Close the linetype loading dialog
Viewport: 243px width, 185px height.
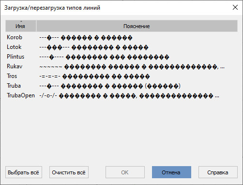click(x=235, y=7)
